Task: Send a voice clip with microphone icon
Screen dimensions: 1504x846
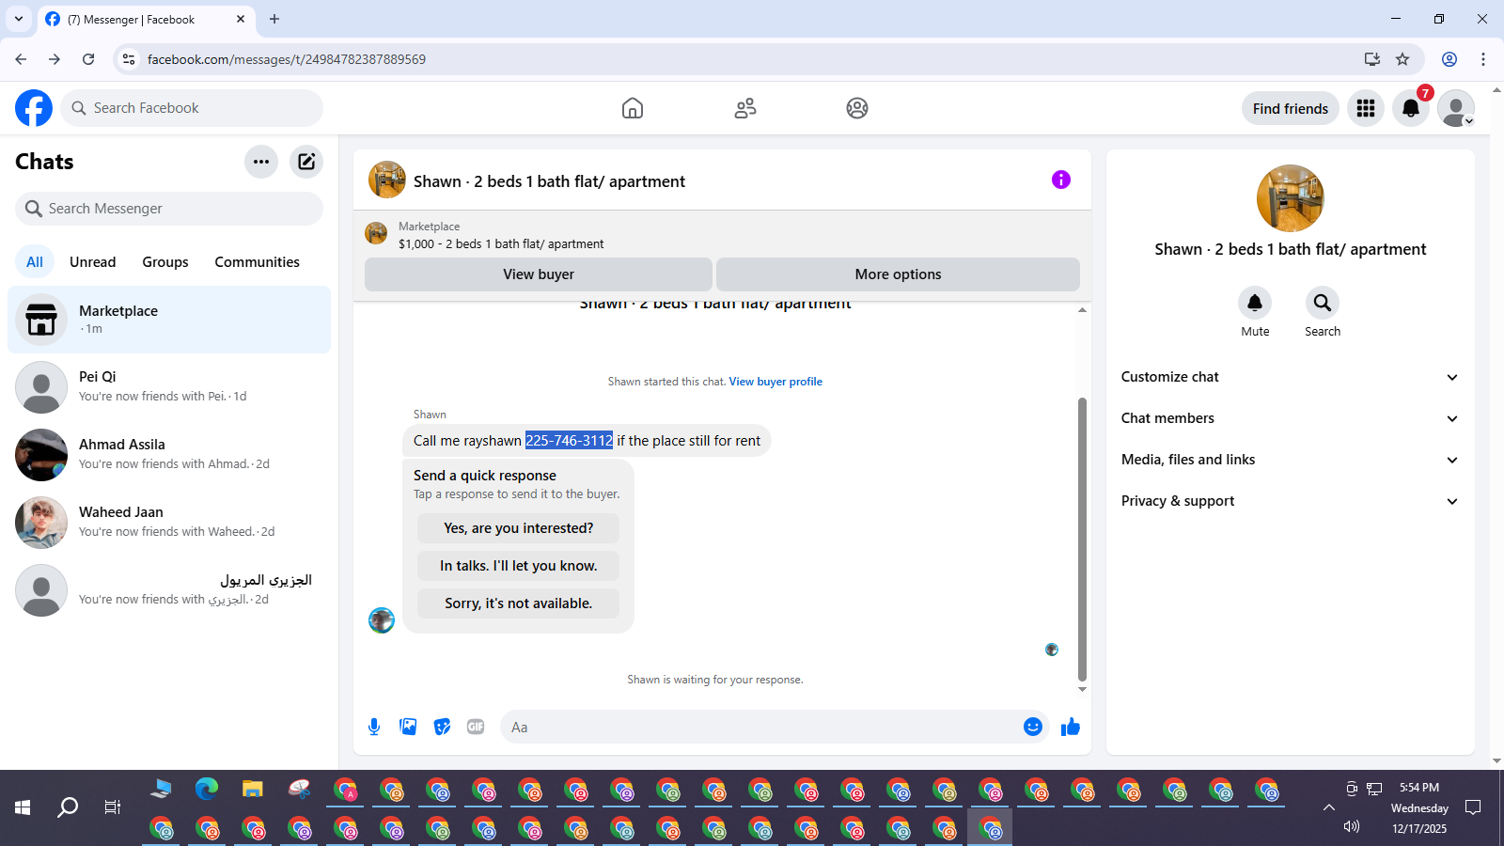Action: (374, 727)
